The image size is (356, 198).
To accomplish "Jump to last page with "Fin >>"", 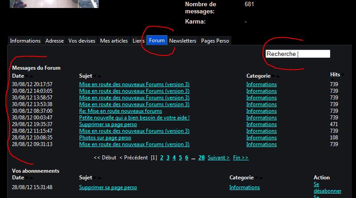I will click(x=241, y=158).
